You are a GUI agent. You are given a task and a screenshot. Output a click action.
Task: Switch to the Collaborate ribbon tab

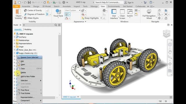pos(140,6)
